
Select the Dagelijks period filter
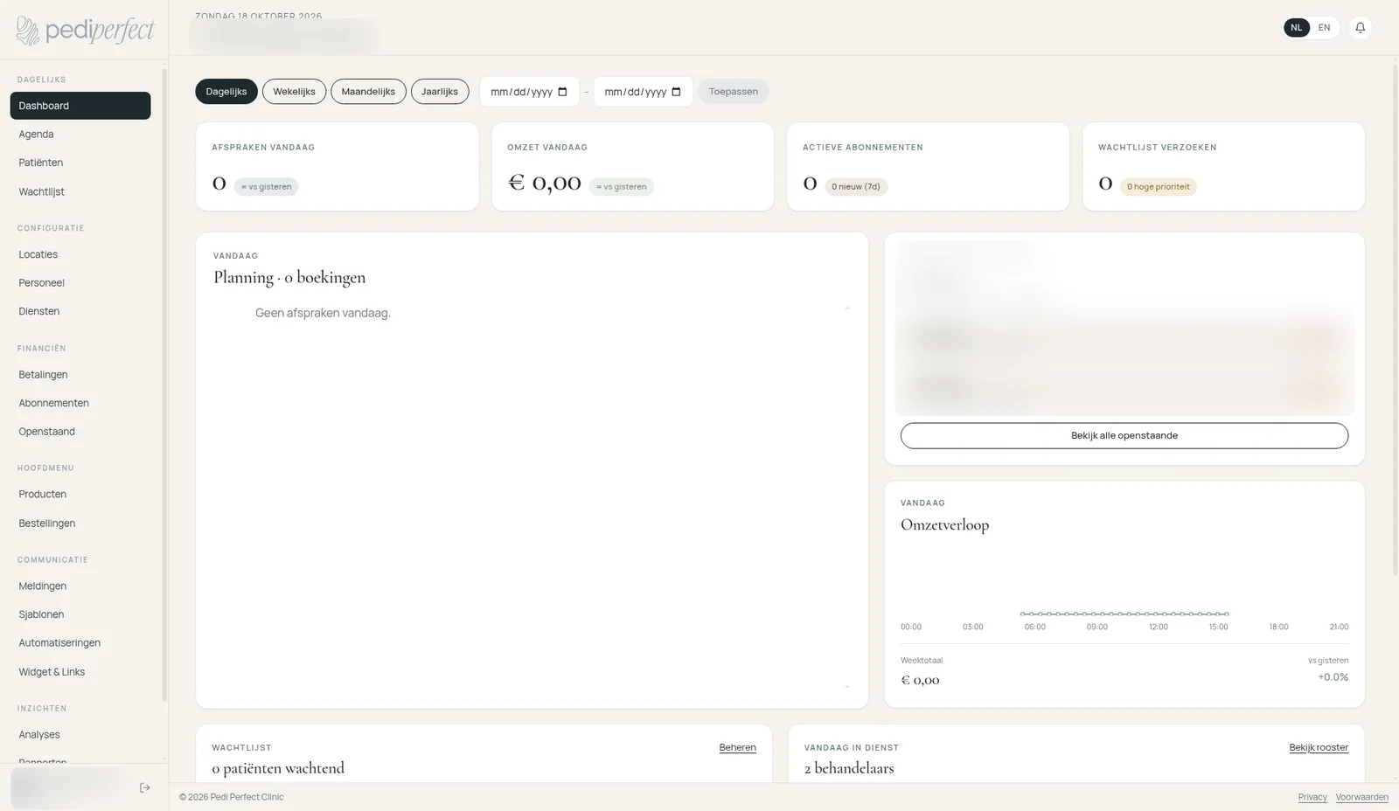tap(226, 92)
